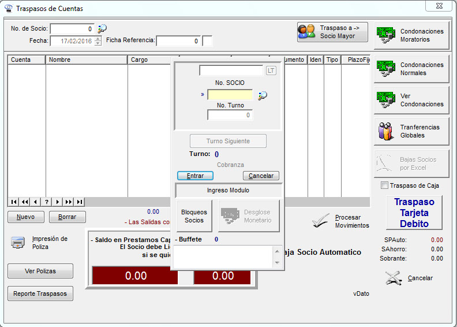Click the search icon beside No. SOCIO field
This screenshot has width=457, height=327.
263,95
